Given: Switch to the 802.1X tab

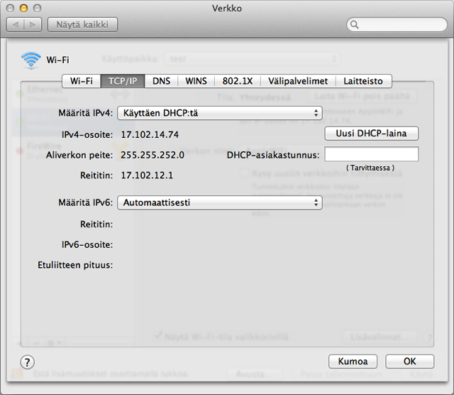Looking at the screenshot, I should click(x=238, y=81).
